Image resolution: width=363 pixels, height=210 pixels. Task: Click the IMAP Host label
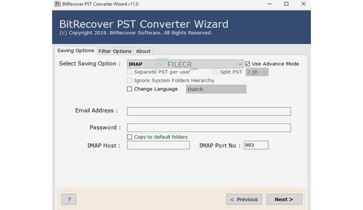click(x=104, y=145)
